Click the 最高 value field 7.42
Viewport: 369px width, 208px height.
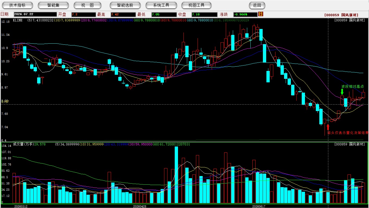tap(123, 14)
